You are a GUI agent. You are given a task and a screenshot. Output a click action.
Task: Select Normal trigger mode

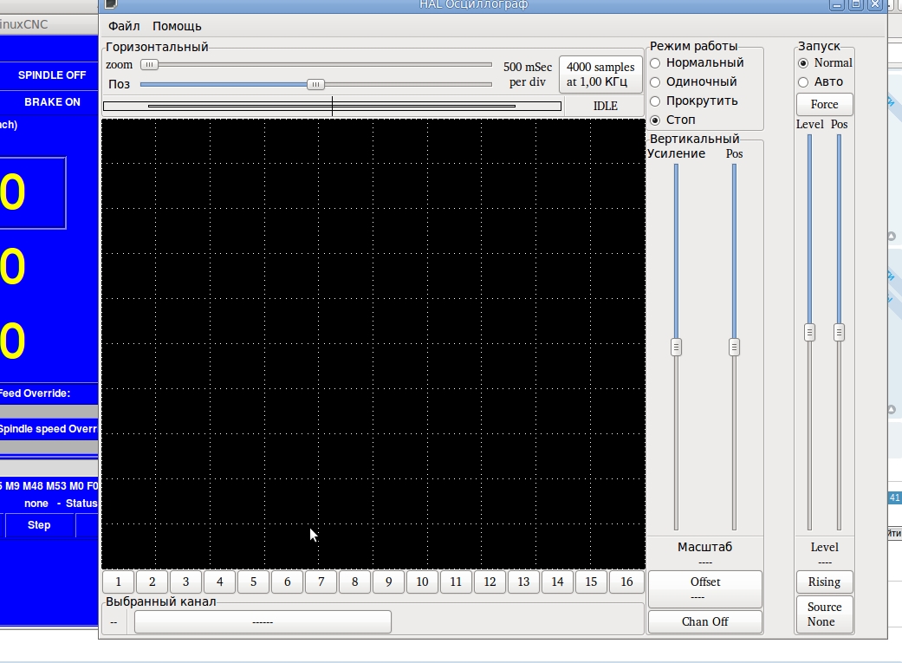pos(826,62)
